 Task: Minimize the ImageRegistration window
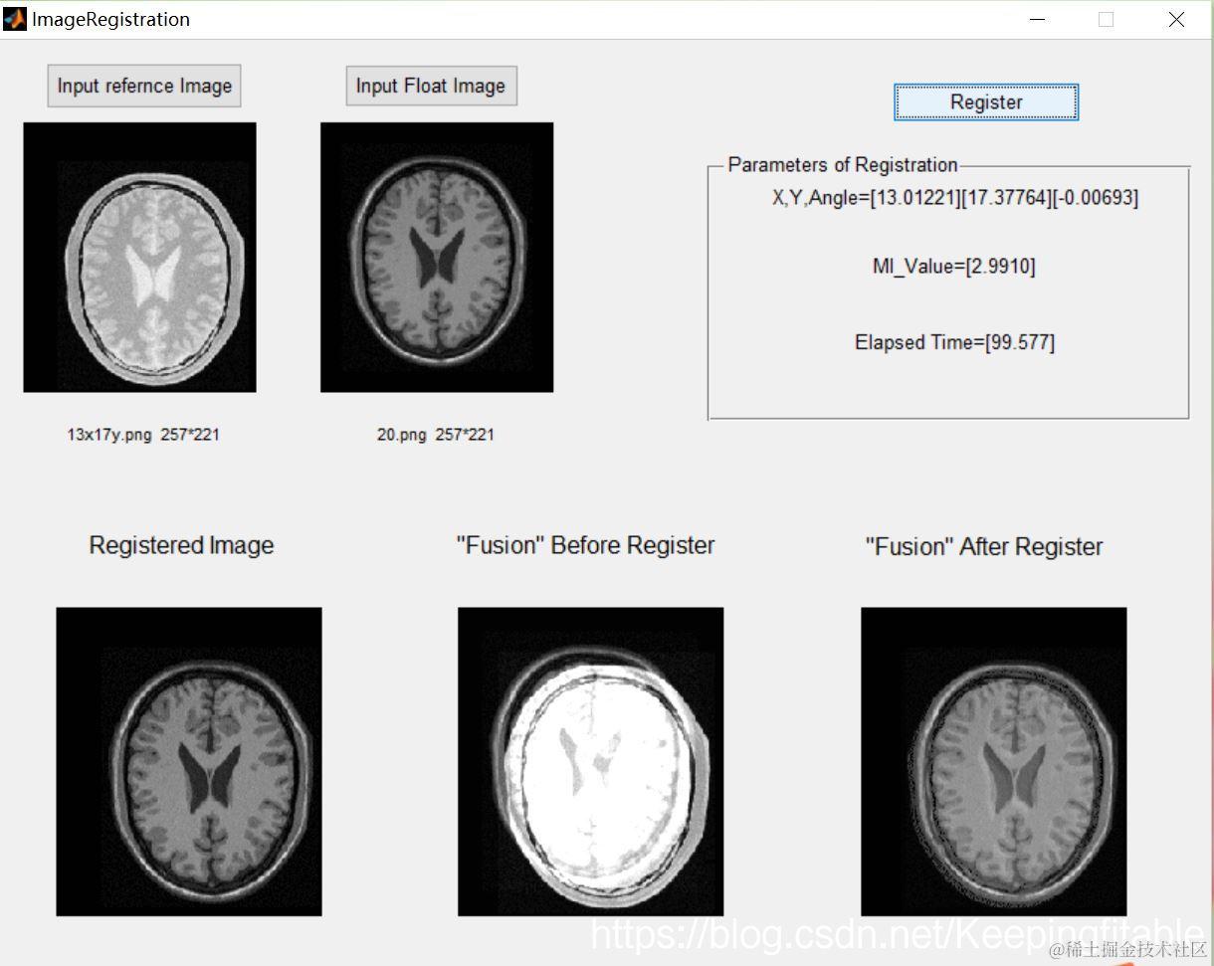click(x=1038, y=19)
